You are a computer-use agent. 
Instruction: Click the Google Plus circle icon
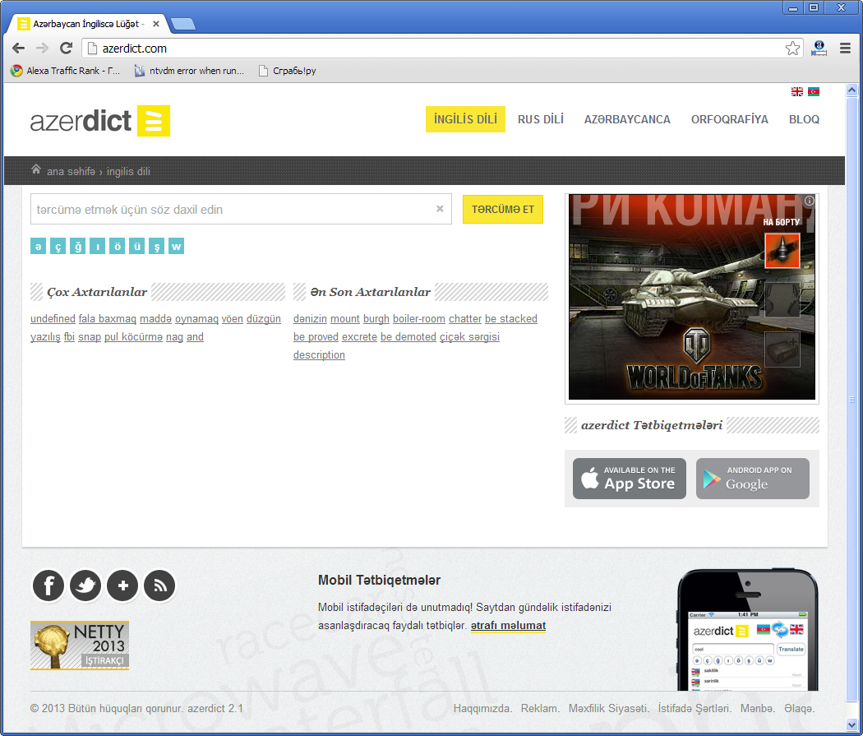coord(122,586)
